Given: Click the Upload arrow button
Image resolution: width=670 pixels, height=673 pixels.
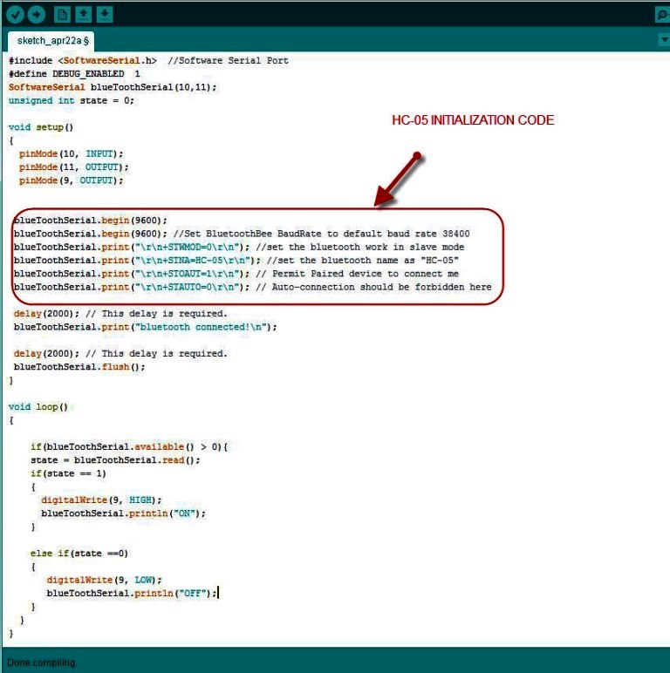Looking at the screenshot, I should [37, 15].
